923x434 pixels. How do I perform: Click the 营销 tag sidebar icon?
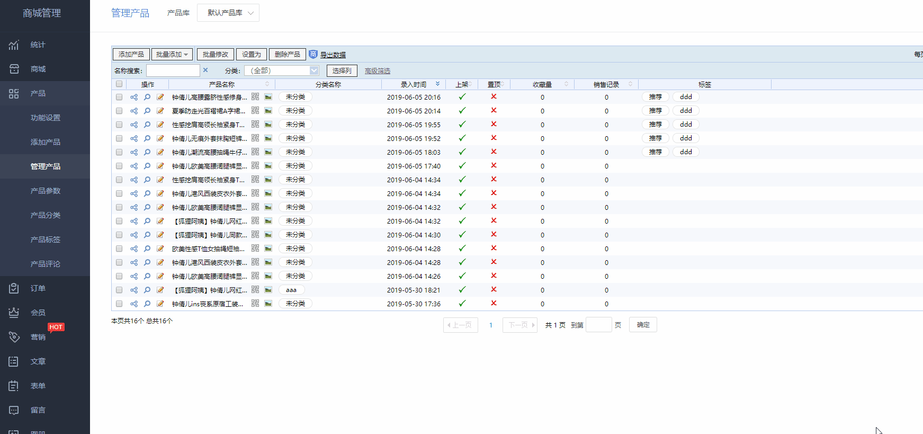click(x=14, y=337)
